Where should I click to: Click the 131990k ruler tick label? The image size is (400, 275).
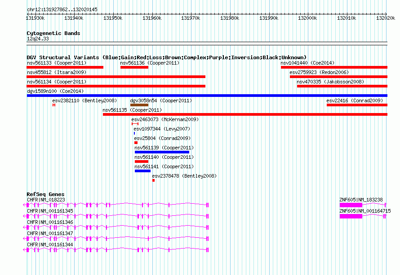coord(269,18)
